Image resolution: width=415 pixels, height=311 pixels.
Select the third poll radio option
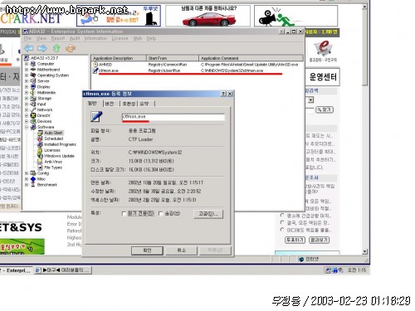(x=282, y=230)
